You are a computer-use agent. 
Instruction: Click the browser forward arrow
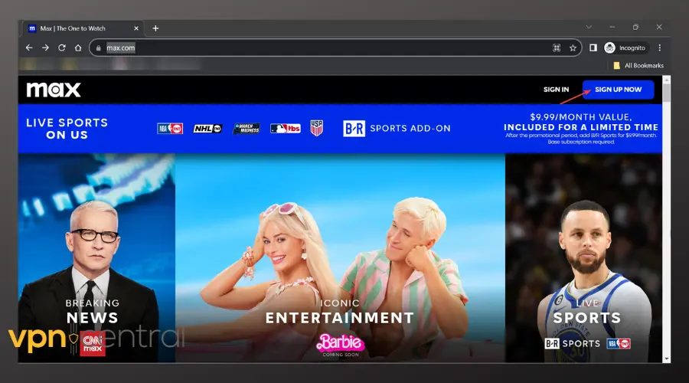45,47
